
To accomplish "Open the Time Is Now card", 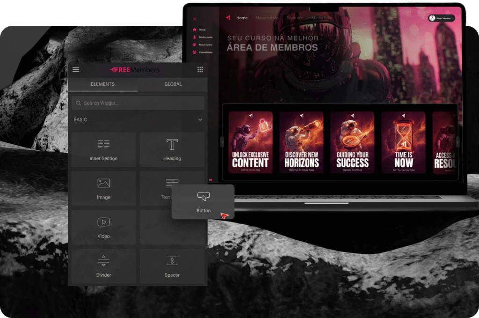I will 403,142.
